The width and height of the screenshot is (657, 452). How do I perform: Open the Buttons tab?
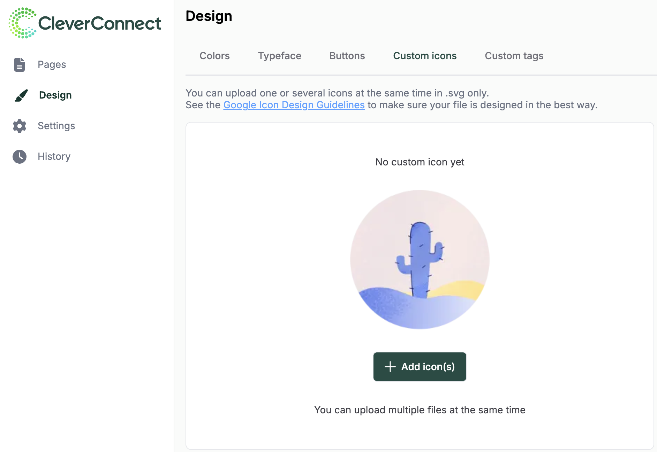[x=347, y=56]
